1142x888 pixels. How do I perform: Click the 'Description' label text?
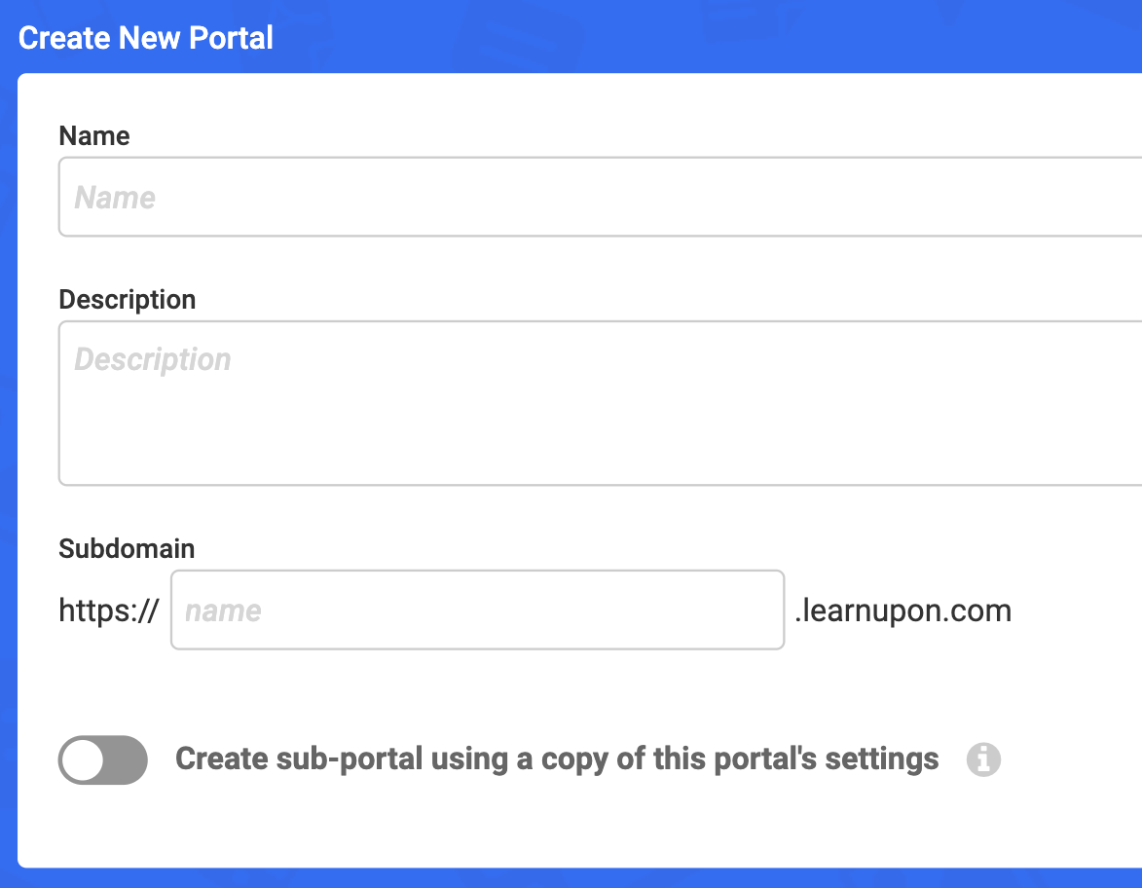tap(127, 299)
